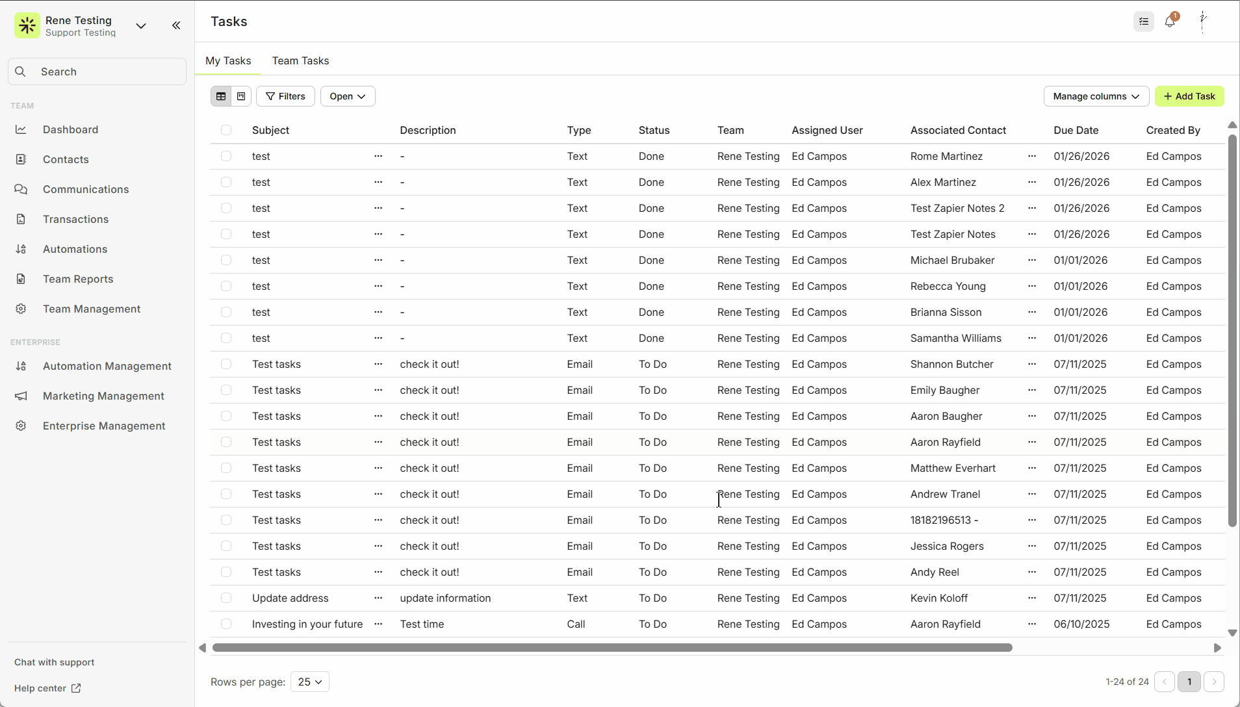Expand the Open status dropdown
The width and height of the screenshot is (1240, 707).
(347, 96)
